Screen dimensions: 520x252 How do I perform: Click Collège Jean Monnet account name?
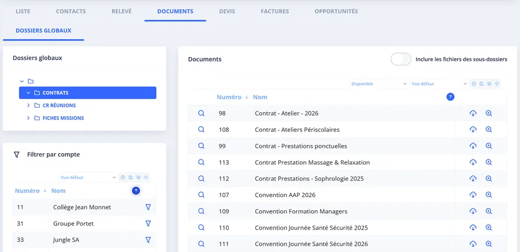(x=82, y=207)
